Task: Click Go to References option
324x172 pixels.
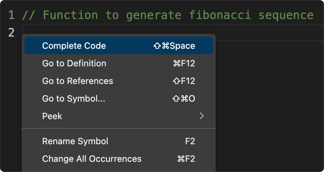Action: pyautogui.click(x=77, y=81)
